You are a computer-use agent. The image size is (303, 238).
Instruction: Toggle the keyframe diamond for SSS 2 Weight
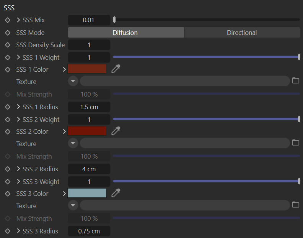(8, 120)
